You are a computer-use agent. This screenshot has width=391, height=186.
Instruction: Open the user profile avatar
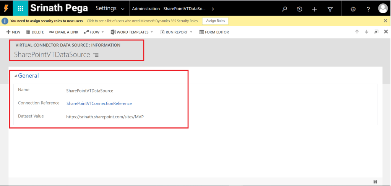tap(383, 8)
